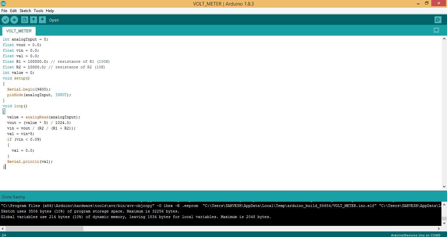This screenshot has height=237, width=447.
Task: Click the console horizontal scroll right arrow
Action: 439,229
